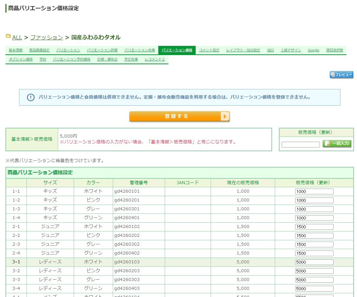Switch to the 基本情報 tab
The width and height of the screenshot is (357, 297).
coord(16,50)
